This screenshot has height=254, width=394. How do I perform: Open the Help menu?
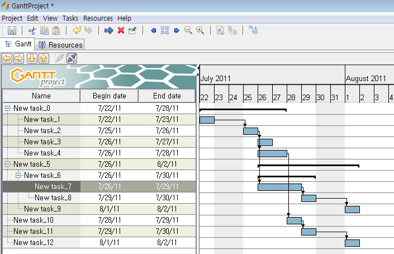[x=125, y=18]
